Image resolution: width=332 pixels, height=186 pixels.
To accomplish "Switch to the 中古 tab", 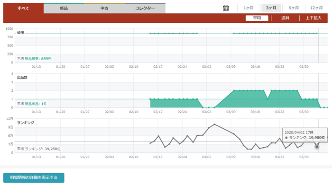I will coord(104,8).
